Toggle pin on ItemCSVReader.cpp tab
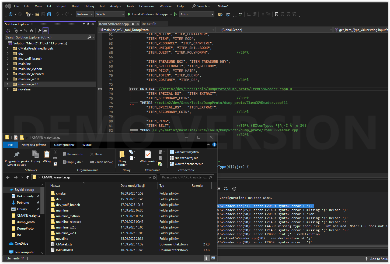Image resolution: width=390 pixels, height=264 pixels. point(133,24)
